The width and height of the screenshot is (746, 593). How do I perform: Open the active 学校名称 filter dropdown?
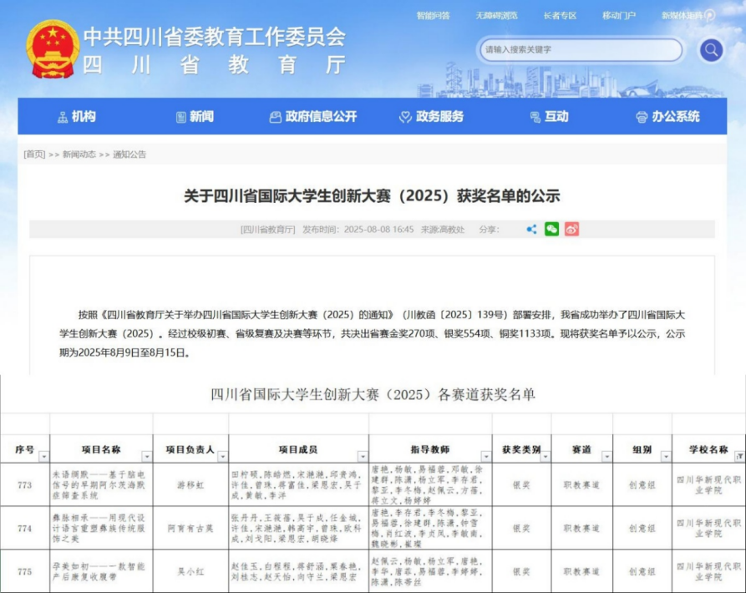coord(738,457)
